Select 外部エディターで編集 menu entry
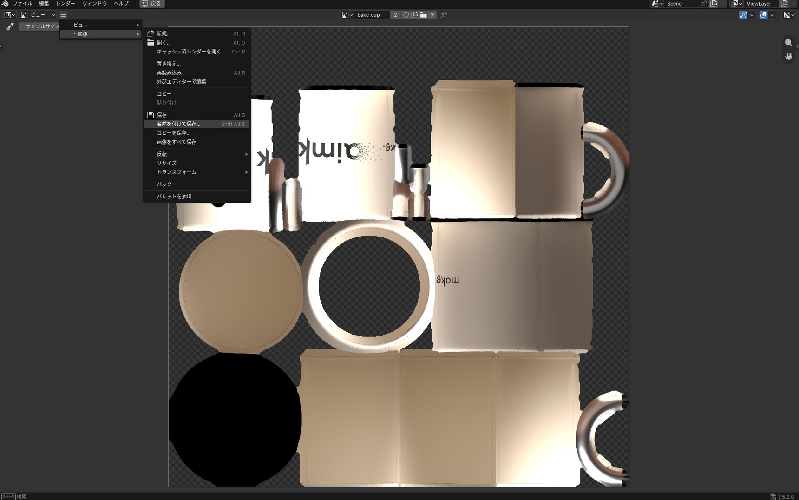799x500 pixels. tap(197, 82)
